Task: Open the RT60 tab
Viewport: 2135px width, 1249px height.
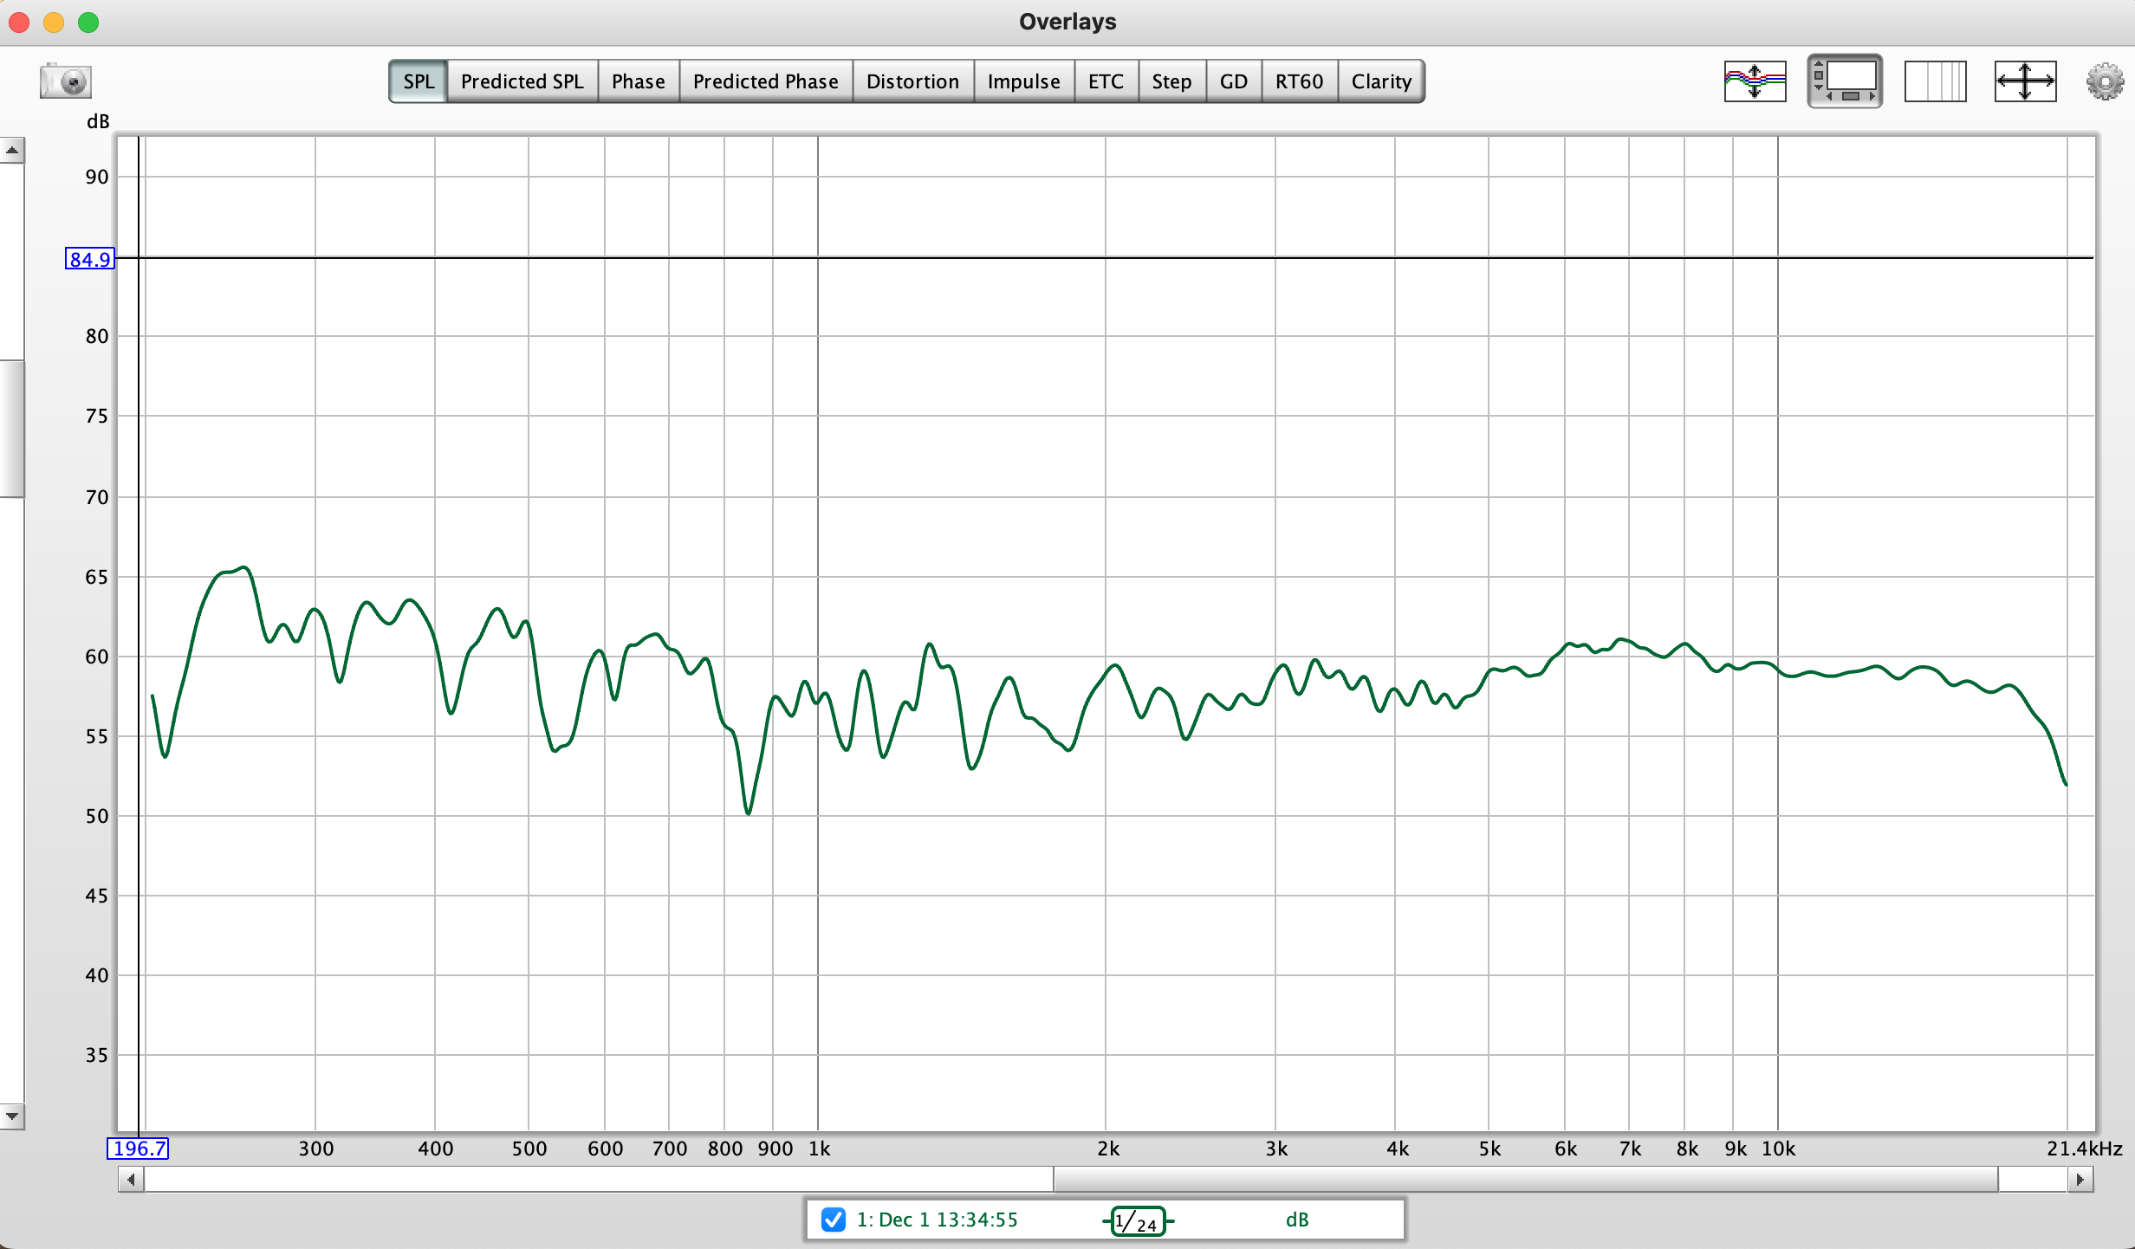Action: (1300, 81)
